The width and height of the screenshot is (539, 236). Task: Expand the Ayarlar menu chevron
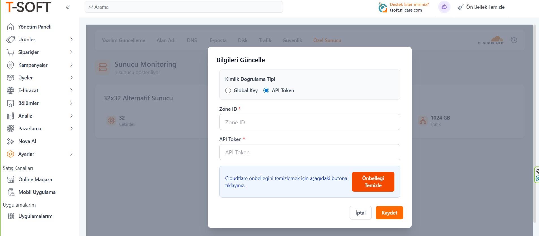coord(71,154)
